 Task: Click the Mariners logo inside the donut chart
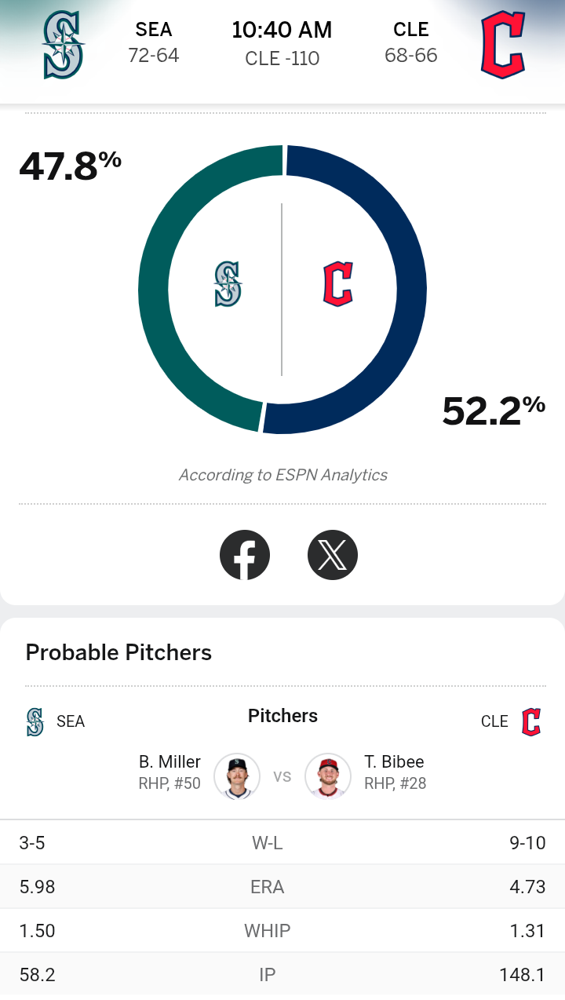pos(228,284)
